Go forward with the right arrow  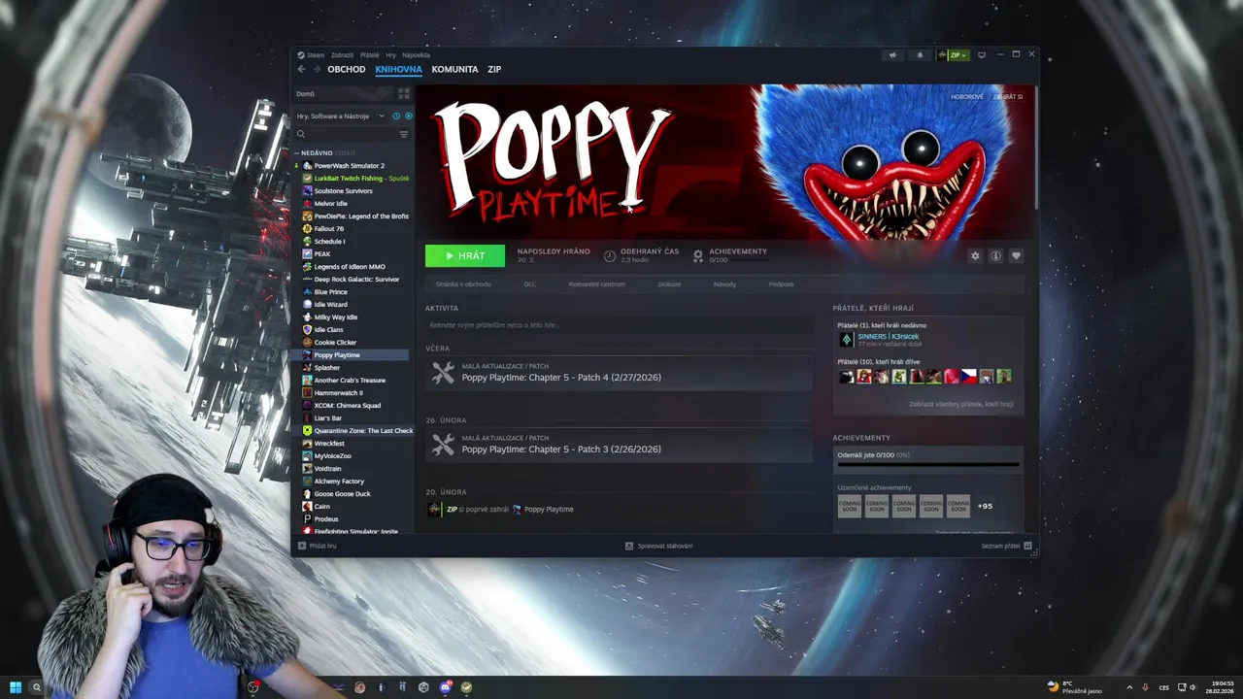(317, 69)
